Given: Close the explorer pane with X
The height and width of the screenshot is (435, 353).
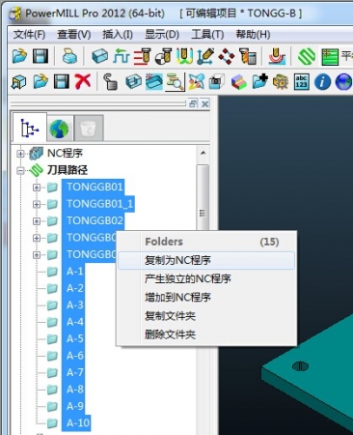Looking at the screenshot, I should pos(204,103).
